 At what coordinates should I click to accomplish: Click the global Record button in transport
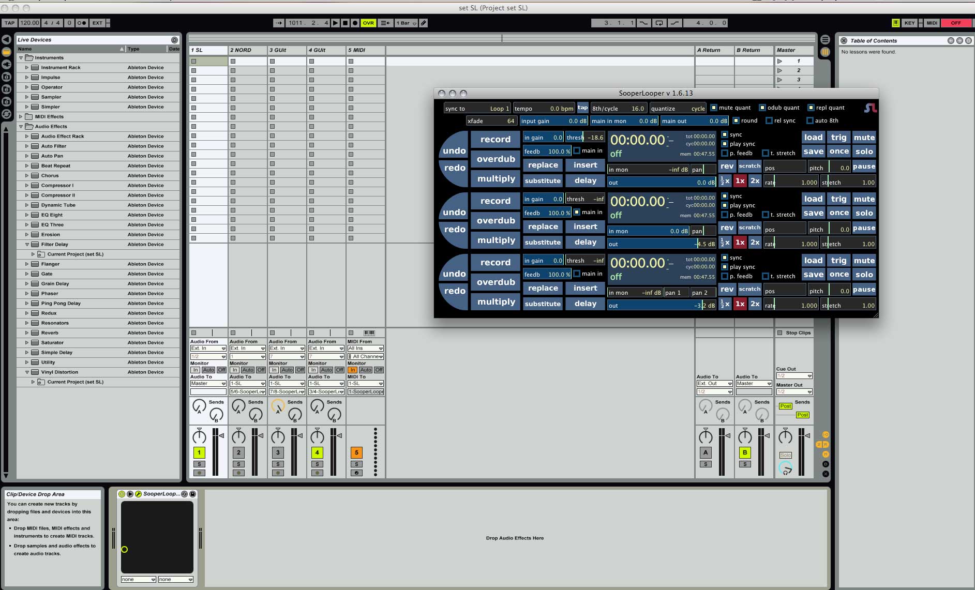[355, 23]
